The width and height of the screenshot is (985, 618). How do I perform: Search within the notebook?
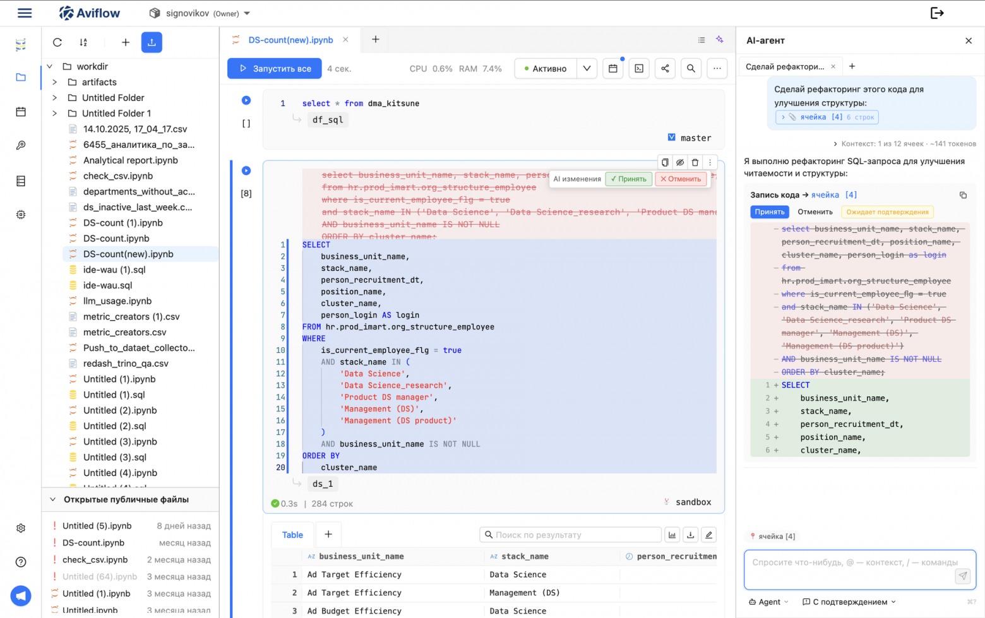(x=691, y=69)
